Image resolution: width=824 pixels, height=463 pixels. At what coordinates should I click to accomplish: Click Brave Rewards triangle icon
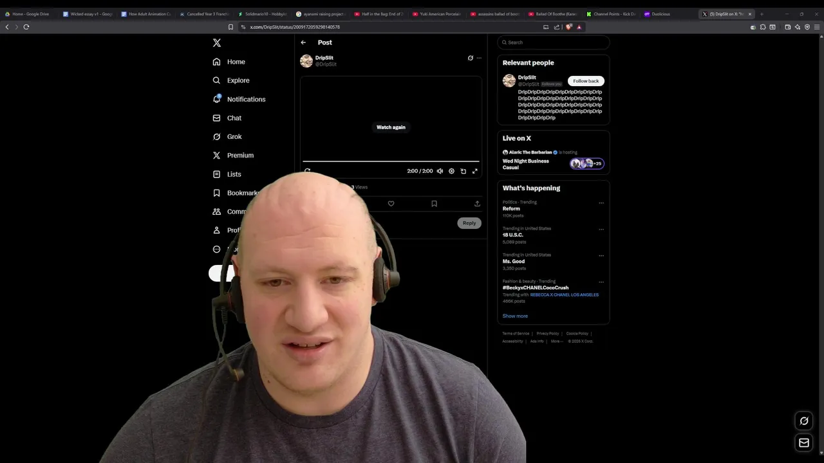click(579, 27)
